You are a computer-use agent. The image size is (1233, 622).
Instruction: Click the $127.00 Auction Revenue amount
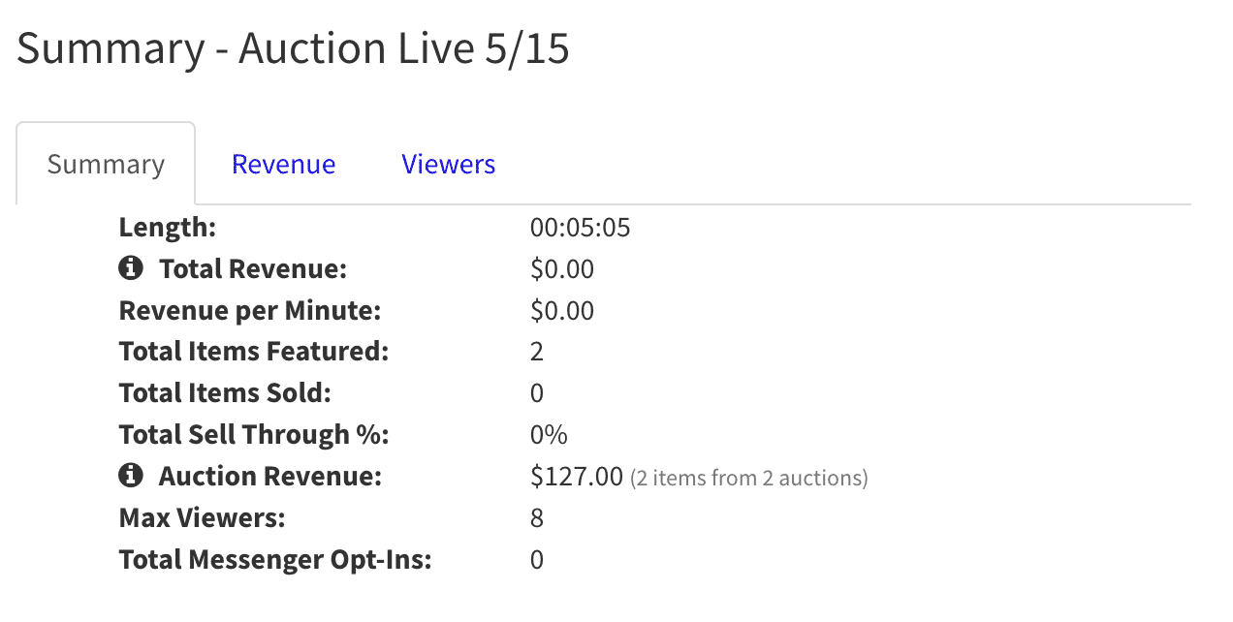click(577, 476)
